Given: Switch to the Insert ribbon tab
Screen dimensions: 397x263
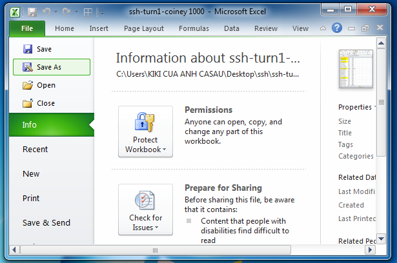Looking at the screenshot, I should tap(99, 28).
